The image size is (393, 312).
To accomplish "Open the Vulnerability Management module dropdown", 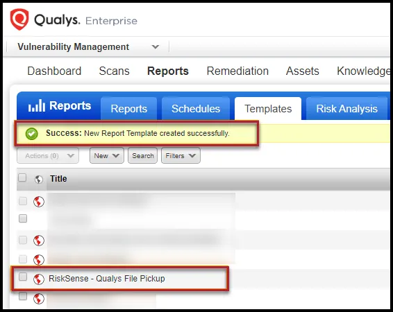I will click(x=88, y=46).
